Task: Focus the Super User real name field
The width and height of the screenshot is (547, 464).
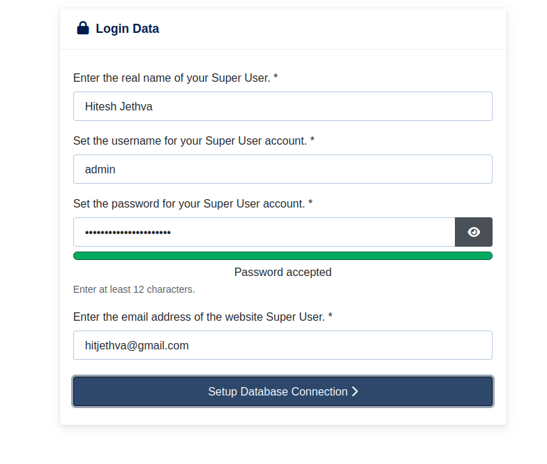Action: click(x=283, y=106)
